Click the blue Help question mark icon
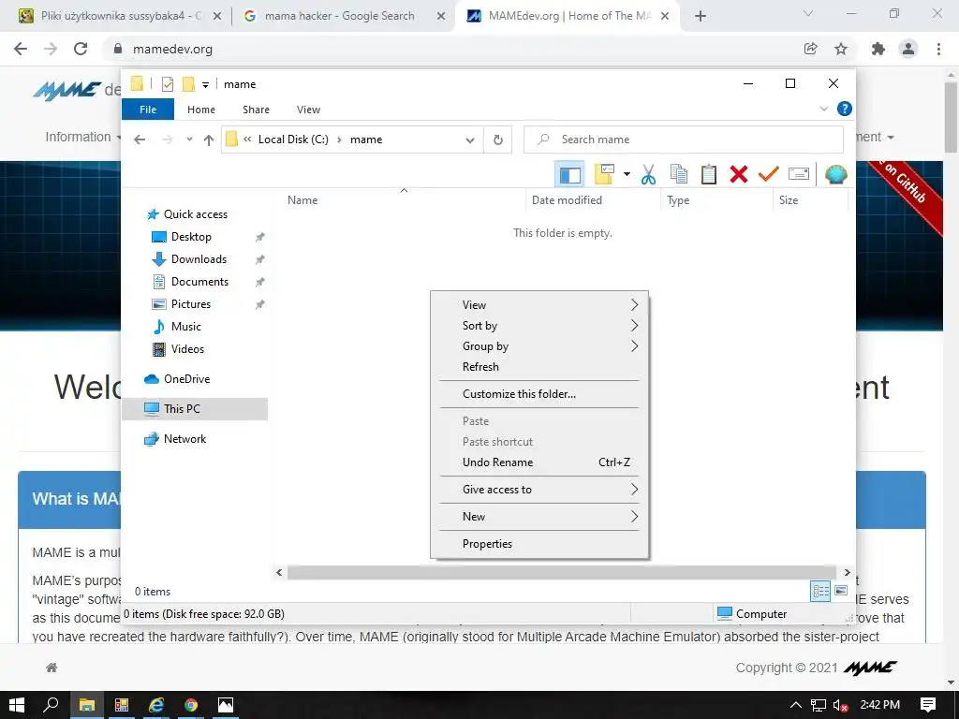 [x=845, y=109]
